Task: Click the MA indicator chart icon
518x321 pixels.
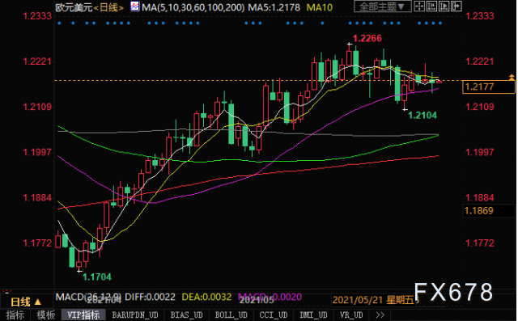Action: coord(135,6)
